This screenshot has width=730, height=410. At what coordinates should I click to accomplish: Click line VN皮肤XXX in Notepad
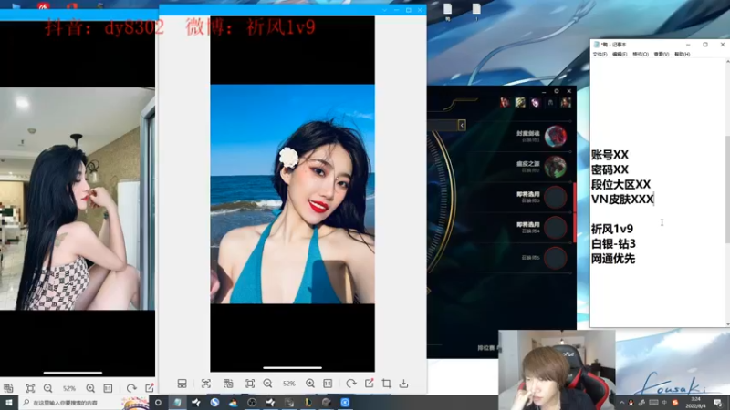click(x=622, y=200)
